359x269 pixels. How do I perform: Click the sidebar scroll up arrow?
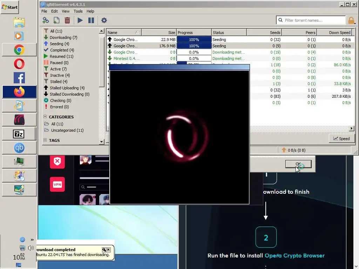[x=102, y=31]
